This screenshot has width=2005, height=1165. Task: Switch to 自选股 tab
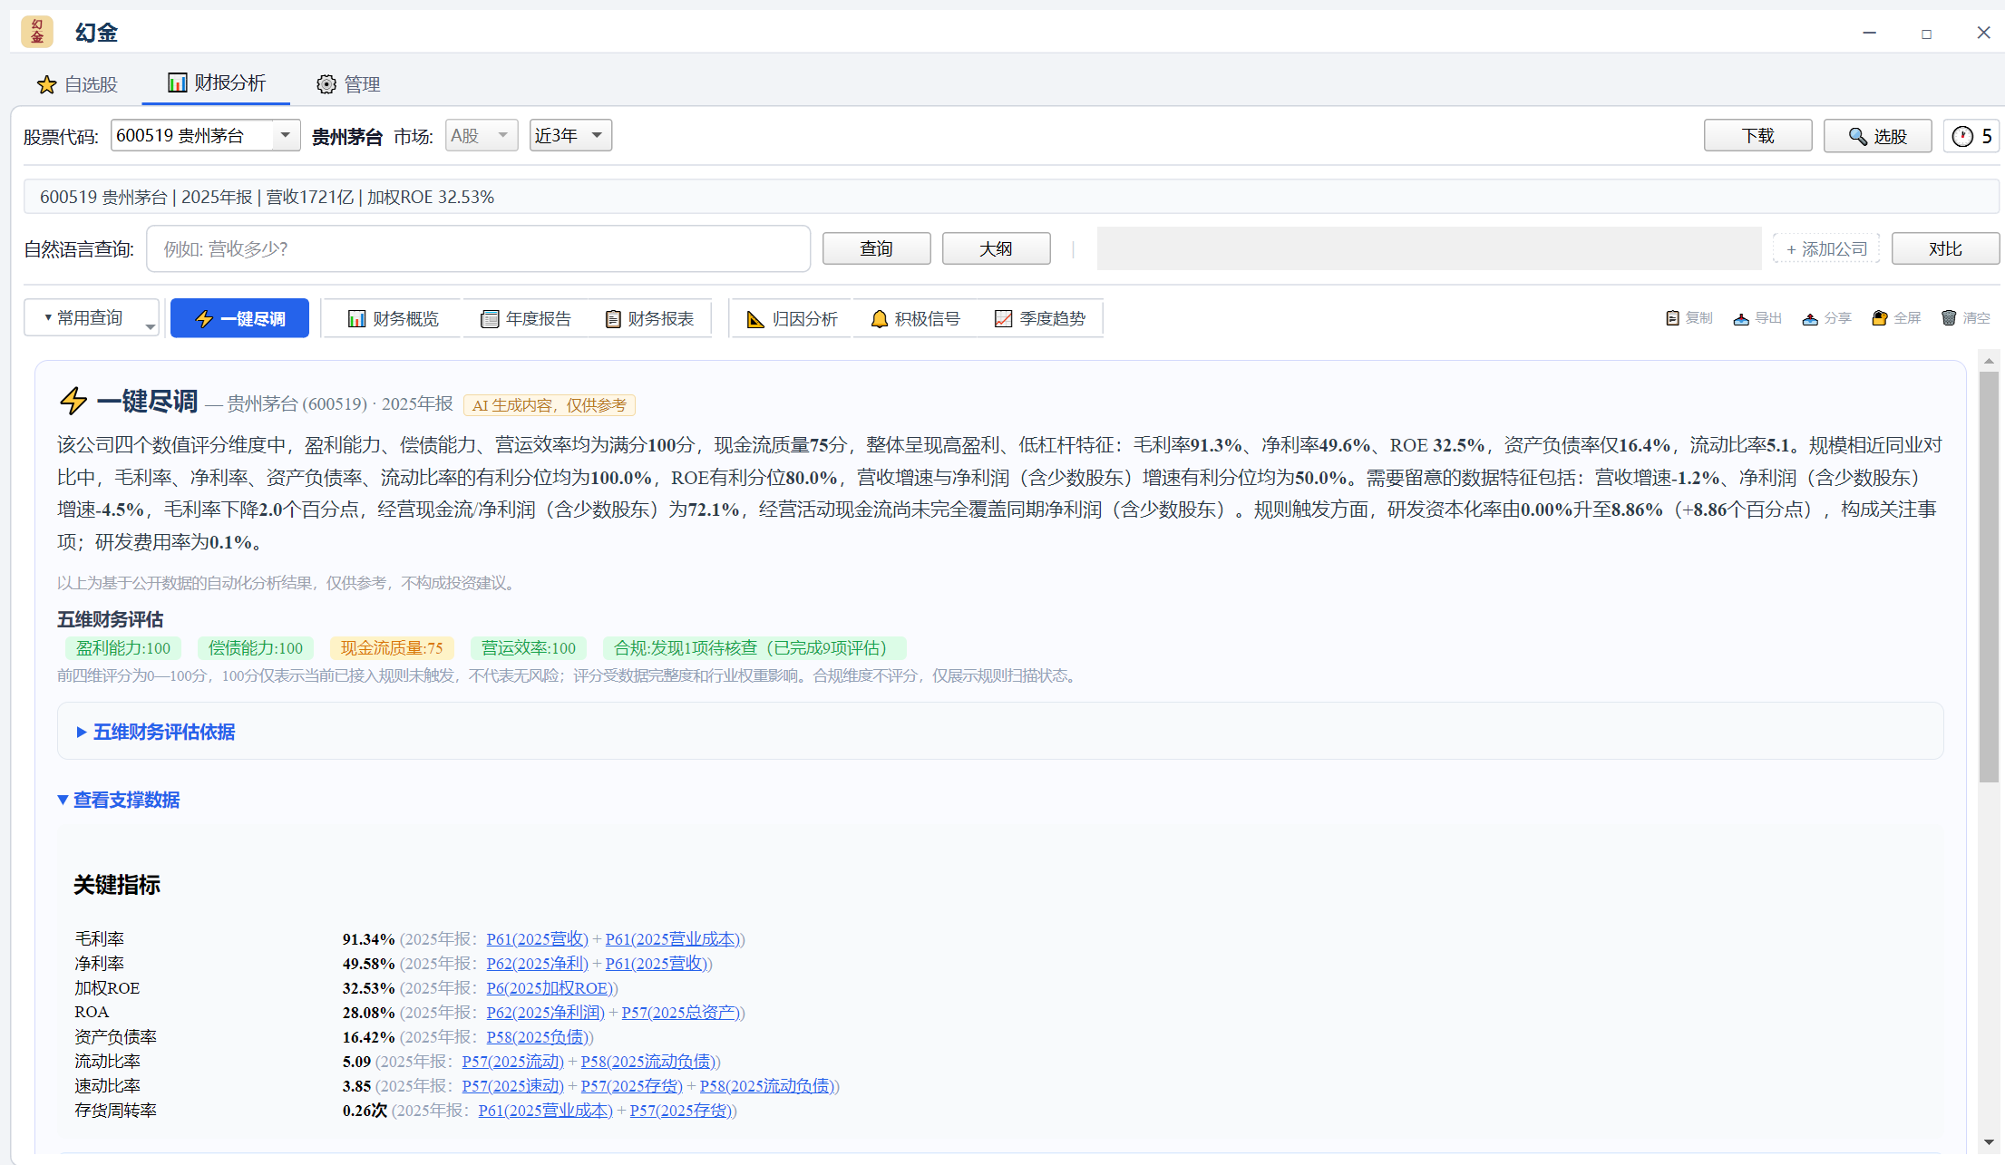click(77, 84)
